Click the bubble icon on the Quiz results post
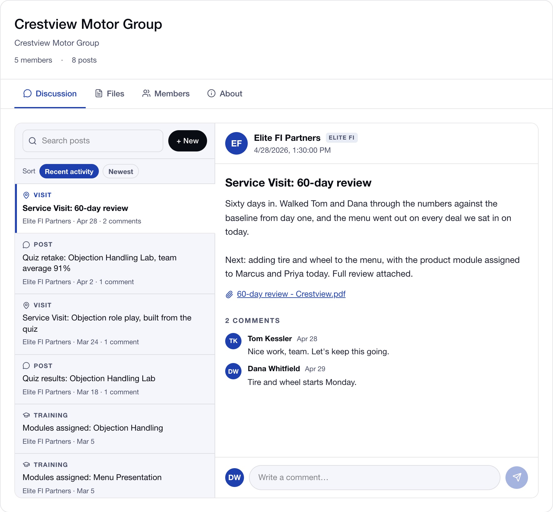Viewport: 553px width, 512px height. (x=26, y=366)
